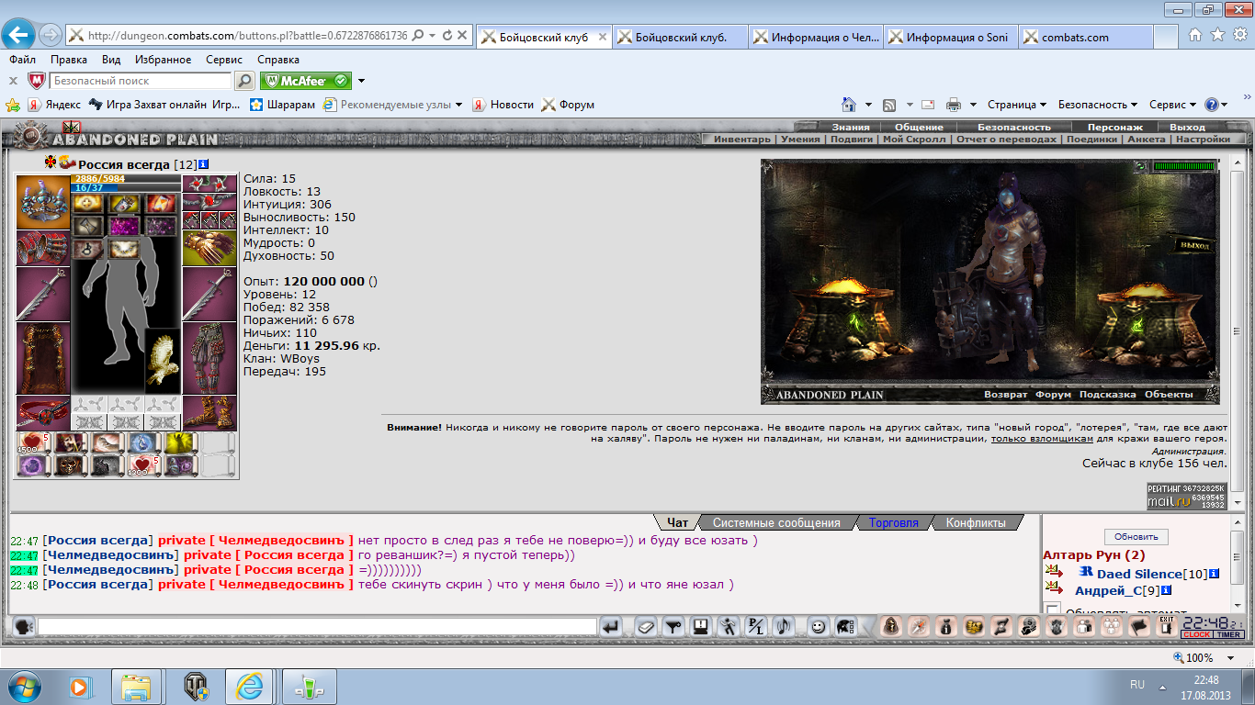This screenshot has height=705, width=1255.
Task: Open the Инвентарь section
Action: pos(743,140)
